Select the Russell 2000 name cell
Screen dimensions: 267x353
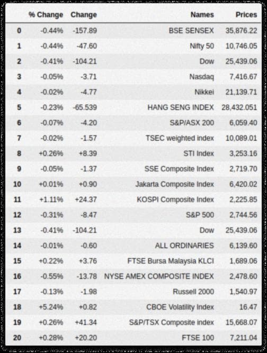pyautogui.click(x=193, y=292)
